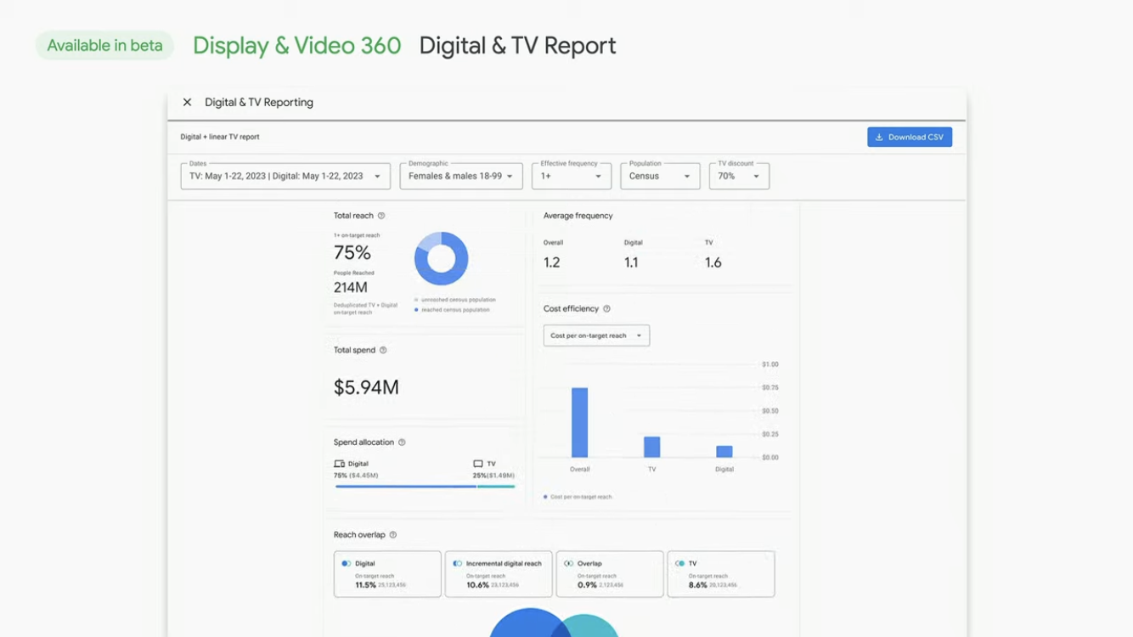Click the Spend allocation help icon
The width and height of the screenshot is (1133, 637).
pos(402,443)
